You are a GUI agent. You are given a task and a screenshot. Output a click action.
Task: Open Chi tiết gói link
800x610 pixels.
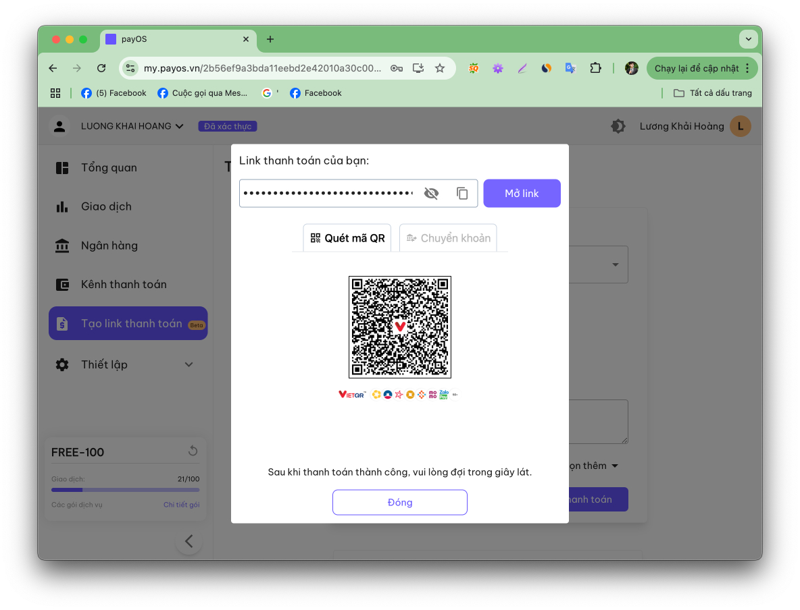(181, 505)
